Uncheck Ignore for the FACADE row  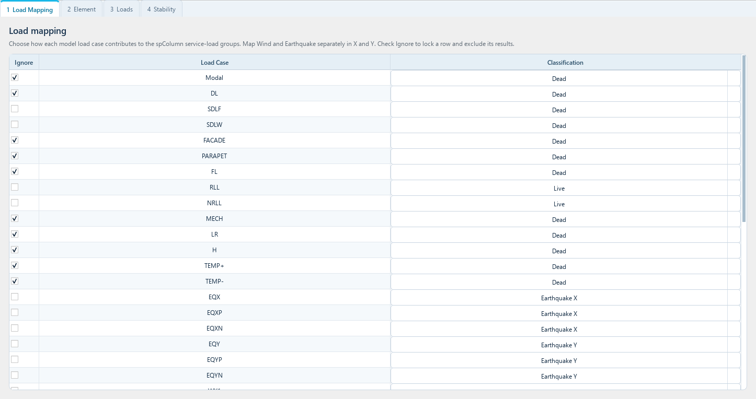[15, 140]
